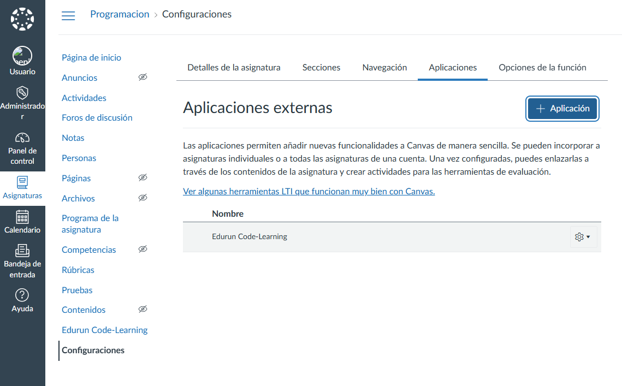Open the LTI tools link for Canvas
The width and height of the screenshot is (622, 386).
click(309, 191)
